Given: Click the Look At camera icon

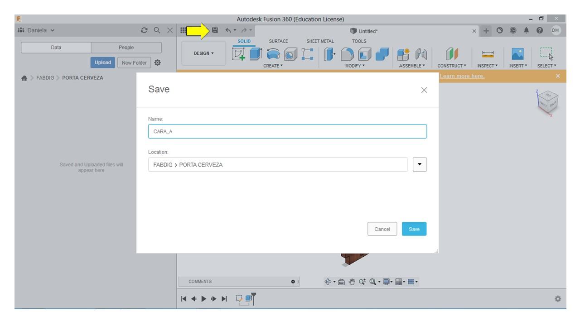Looking at the screenshot, I should tap(340, 282).
